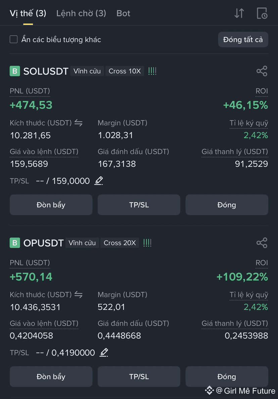Switch to Lệnh chờ (3) tab
Viewport: 278px width, 399px height.
pyautogui.click(x=81, y=13)
